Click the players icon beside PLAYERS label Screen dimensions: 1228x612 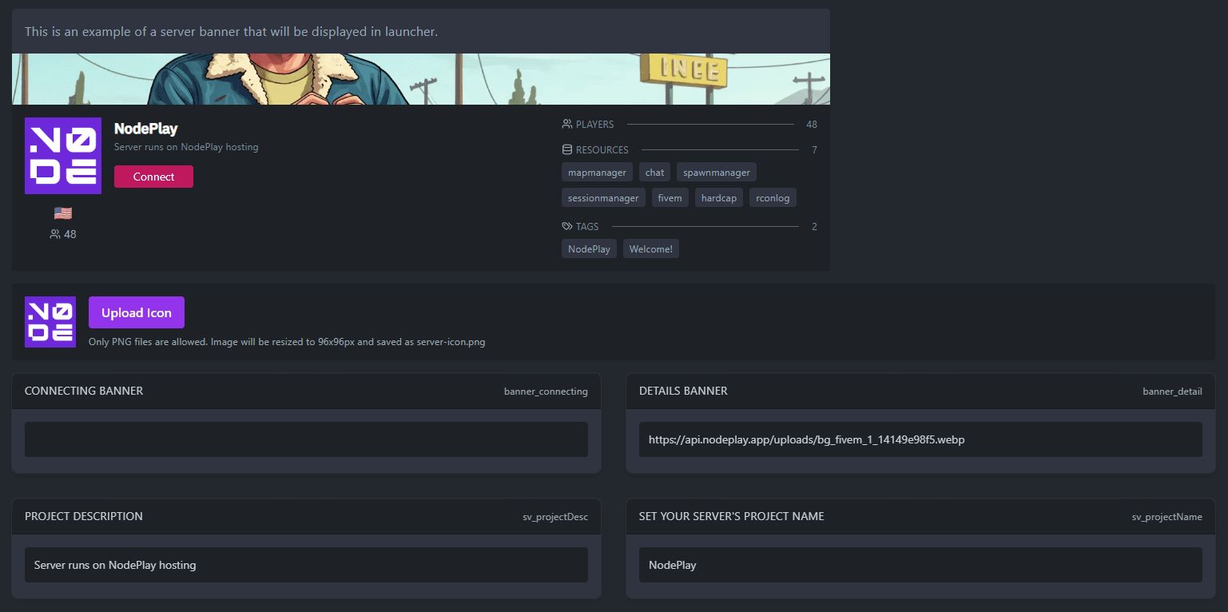tap(567, 125)
